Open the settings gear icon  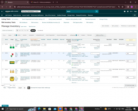coord(128,11)
